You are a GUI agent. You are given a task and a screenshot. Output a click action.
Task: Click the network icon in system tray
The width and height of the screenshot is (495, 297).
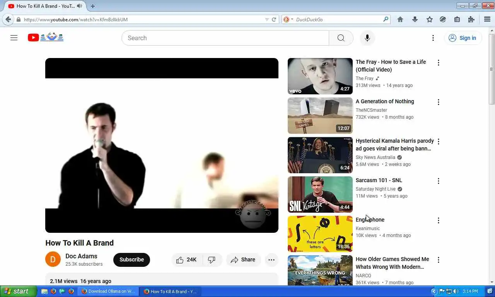449,291
